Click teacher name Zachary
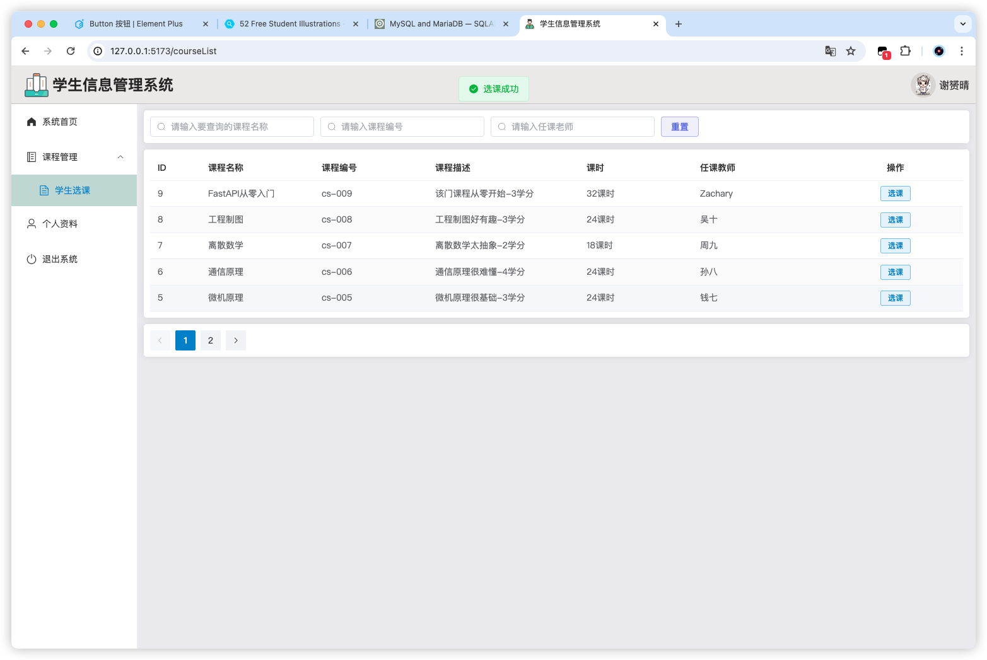This screenshot has height=660, width=987. point(716,194)
